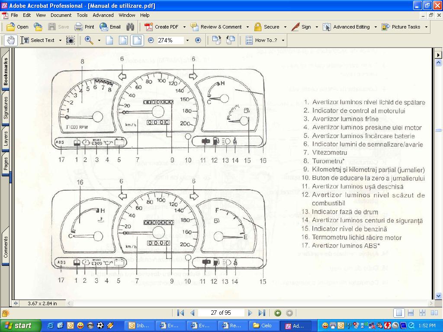
Task: Open the Search binoculars tool
Action: [130, 27]
